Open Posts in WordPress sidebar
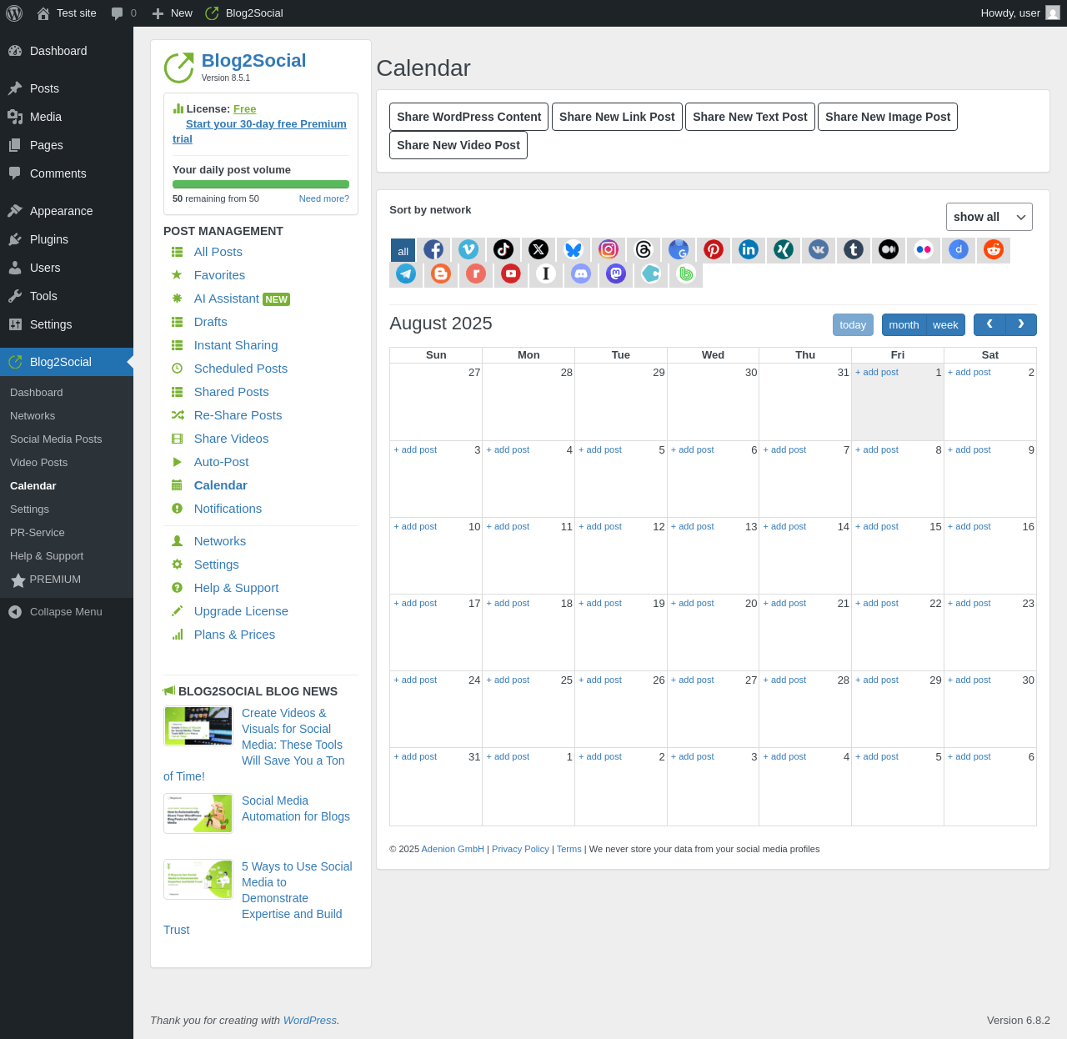This screenshot has width=1067, height=1039. [x=67, y=88]
